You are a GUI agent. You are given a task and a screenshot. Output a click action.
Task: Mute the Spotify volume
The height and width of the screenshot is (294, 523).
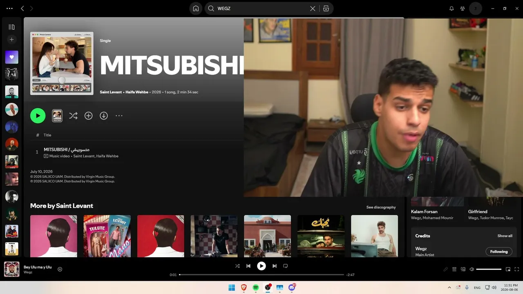[x=472, y=269]
